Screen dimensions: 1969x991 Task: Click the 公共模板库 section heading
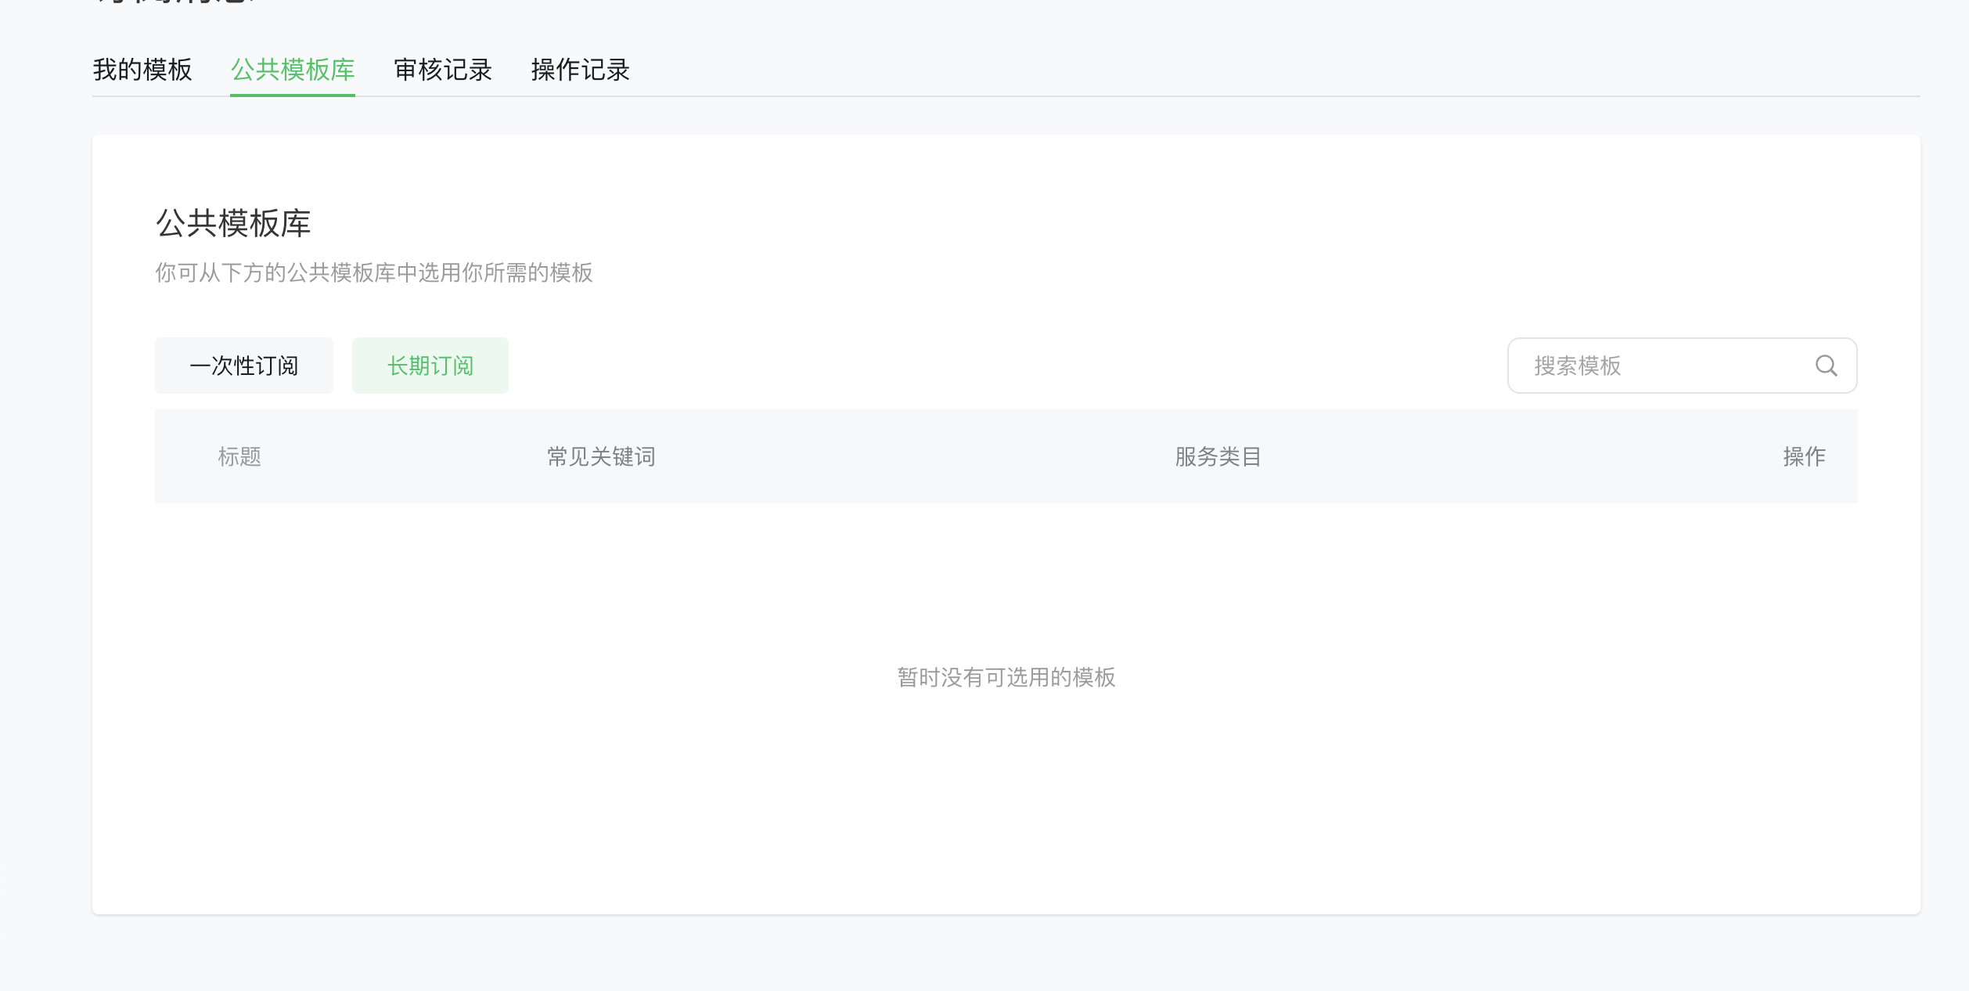[x=233, y=223]
